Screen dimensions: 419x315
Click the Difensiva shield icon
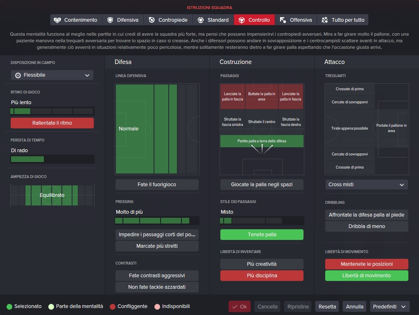point(110,20)
